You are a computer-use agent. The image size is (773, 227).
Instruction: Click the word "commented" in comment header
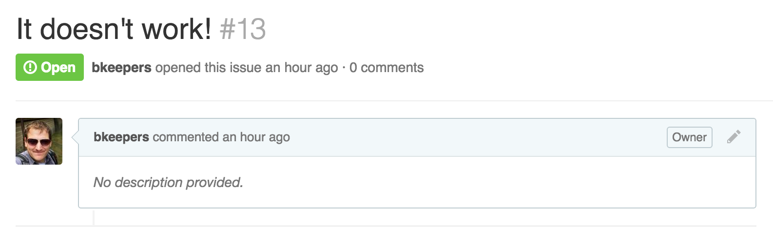pyautogui.click(x=186, y=137)
